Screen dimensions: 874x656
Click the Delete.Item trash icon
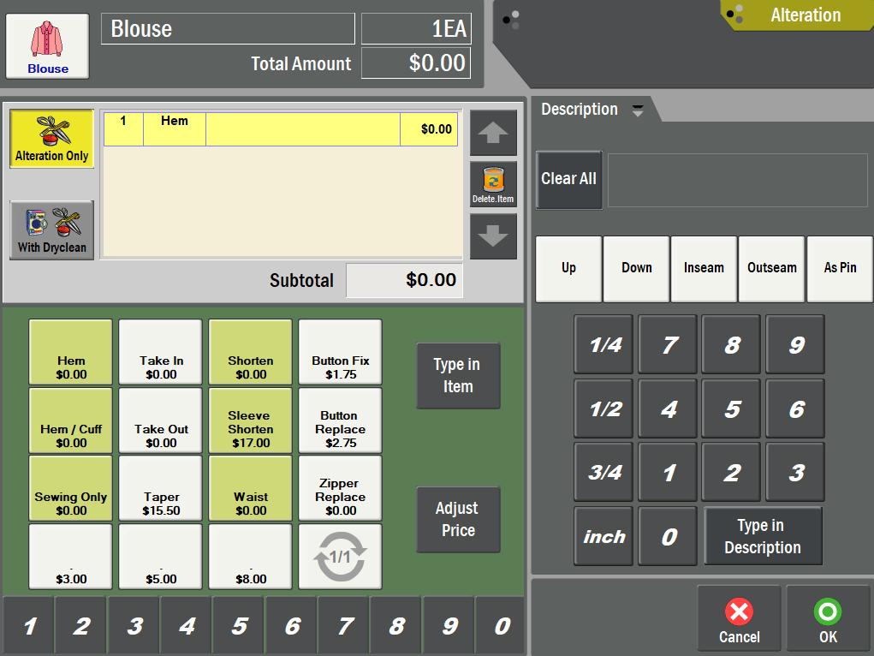click(493, 183)
